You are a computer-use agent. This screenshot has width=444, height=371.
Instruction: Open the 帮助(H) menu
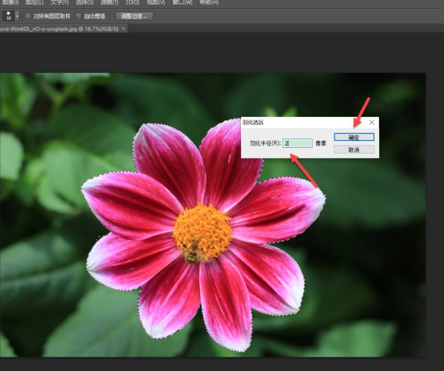(209, 2)
